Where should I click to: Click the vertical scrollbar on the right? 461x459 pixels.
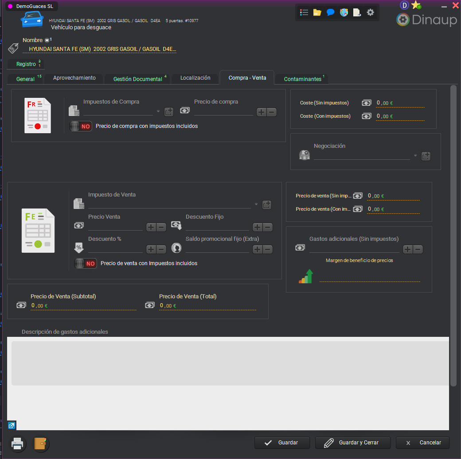453,235
